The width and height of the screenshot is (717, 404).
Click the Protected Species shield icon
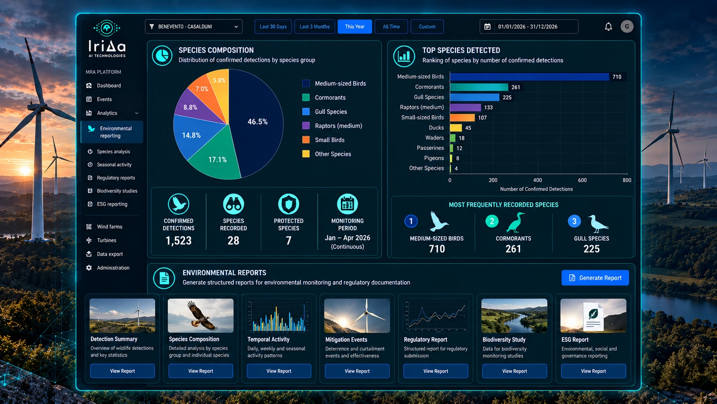click(x=289, y=204)
